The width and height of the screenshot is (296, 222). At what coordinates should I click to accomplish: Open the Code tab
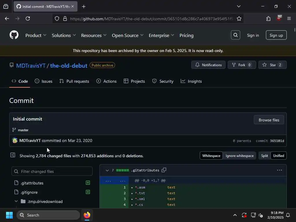coord(20,81)
